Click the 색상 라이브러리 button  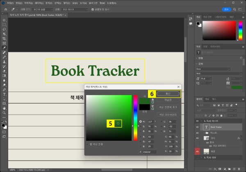point(168,114)
